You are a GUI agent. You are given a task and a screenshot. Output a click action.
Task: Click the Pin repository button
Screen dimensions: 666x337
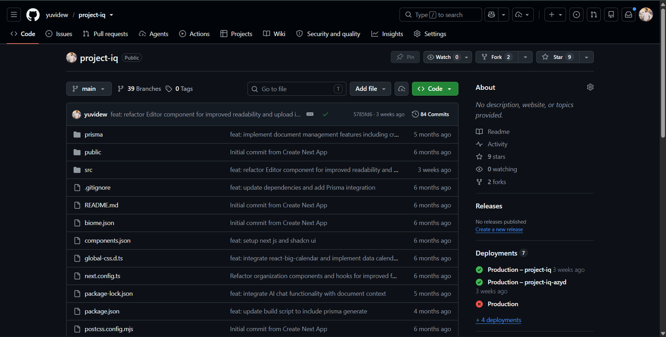(405, 57)
